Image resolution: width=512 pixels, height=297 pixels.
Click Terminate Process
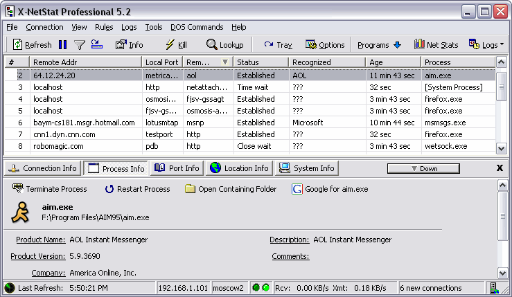coord(50,189)
